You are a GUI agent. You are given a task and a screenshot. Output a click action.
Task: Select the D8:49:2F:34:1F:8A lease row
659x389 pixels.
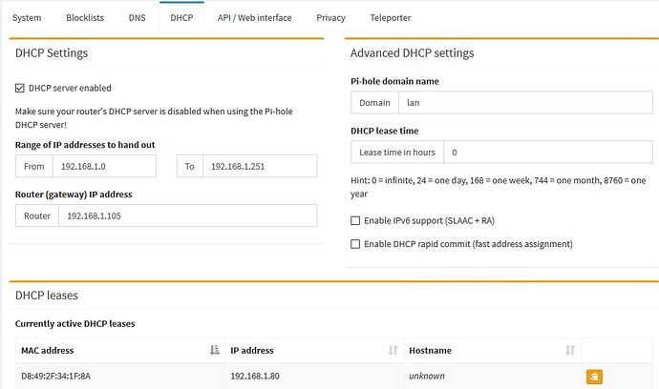pyautogui.click(x=115, y=376)
